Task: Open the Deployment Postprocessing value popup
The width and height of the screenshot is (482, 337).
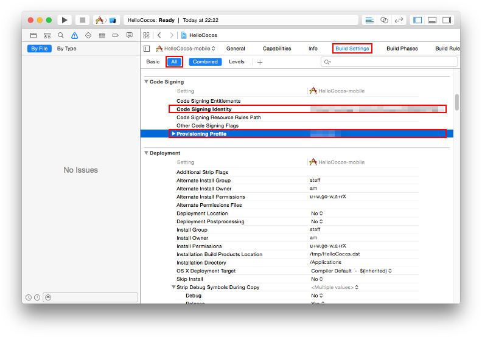Action: click(x=317, y=221)
